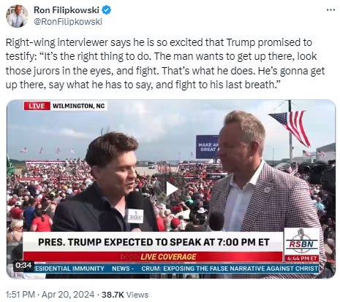Viewport: 340px width, 302px height.
Task: Click the American flag in video
Action: [x=291, y=126]
